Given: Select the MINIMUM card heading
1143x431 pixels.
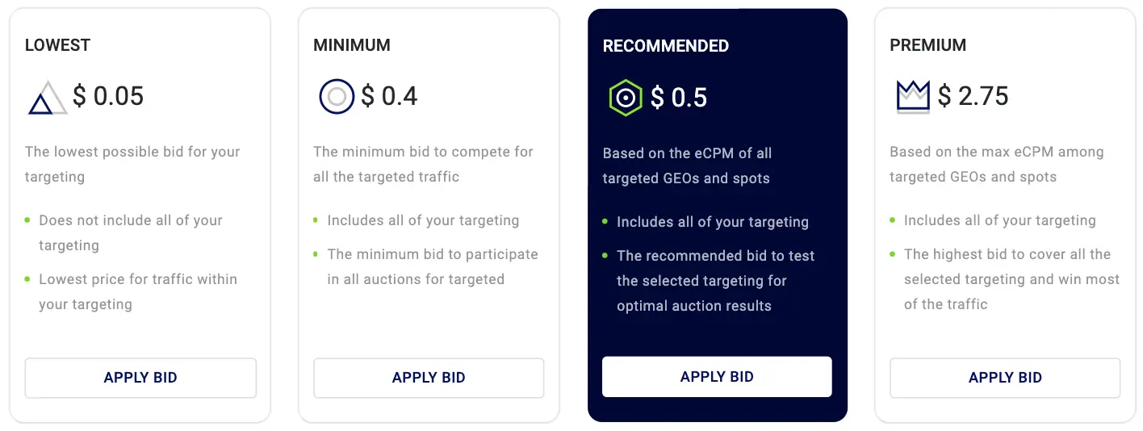Looking at the screenshot, I should pyautogui.click(x=352, y=45).
